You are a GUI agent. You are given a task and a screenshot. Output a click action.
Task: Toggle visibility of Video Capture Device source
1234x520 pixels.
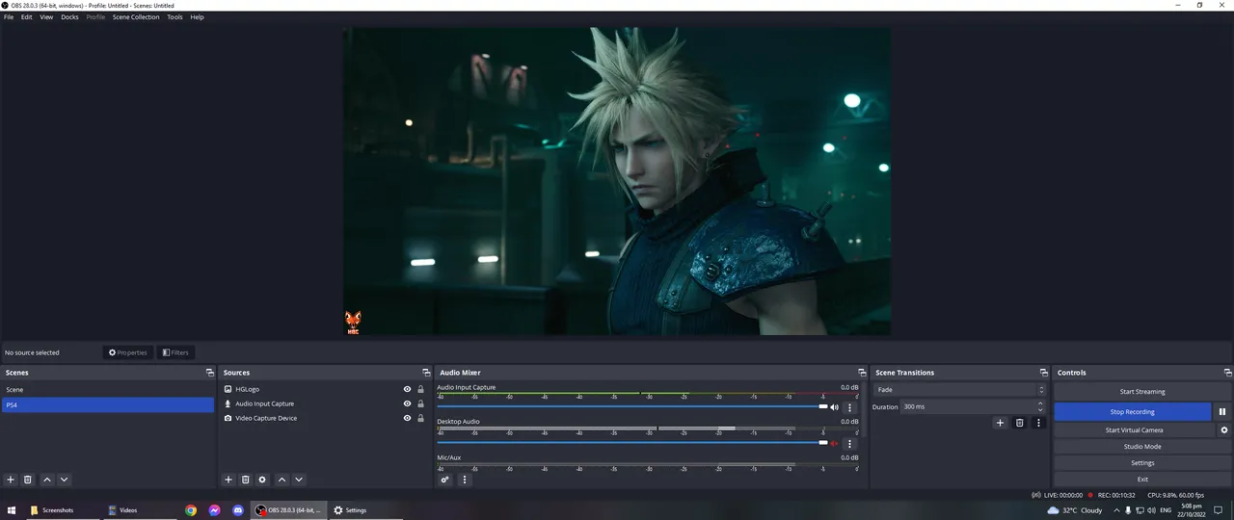point(407,418)
